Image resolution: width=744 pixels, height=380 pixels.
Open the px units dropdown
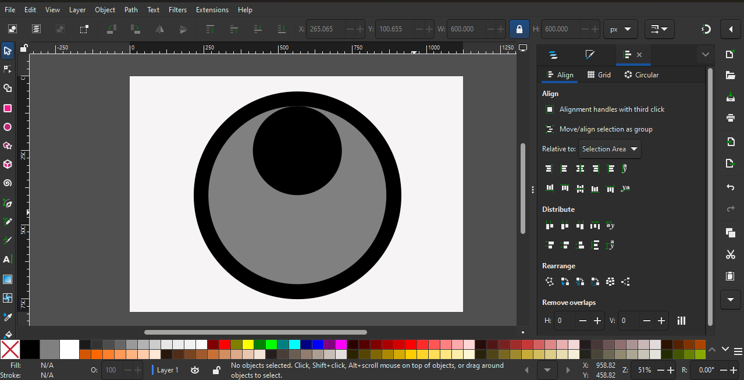coord(620,29)
